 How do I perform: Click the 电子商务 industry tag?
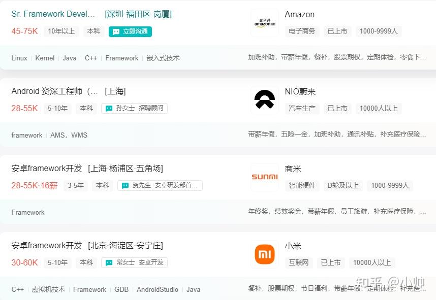point(302,31)
